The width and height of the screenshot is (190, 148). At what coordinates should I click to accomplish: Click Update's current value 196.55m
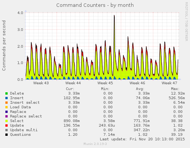(x=71, y=125)
